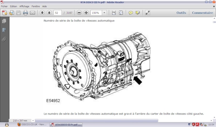Go to previous page with up arrow

coord(42,13)
